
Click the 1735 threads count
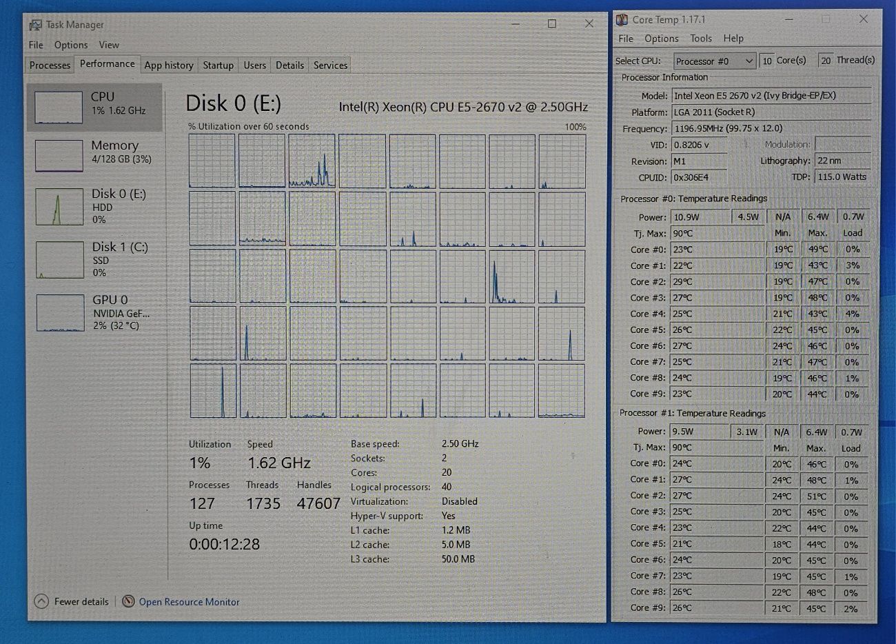[x=263, y=504]
